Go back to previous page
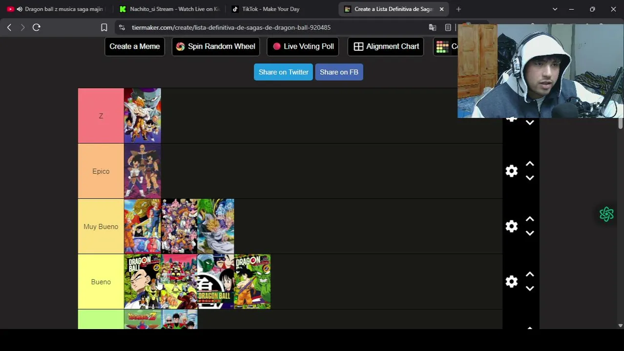The width and height of the screenshot is (624, 351). 9,27
